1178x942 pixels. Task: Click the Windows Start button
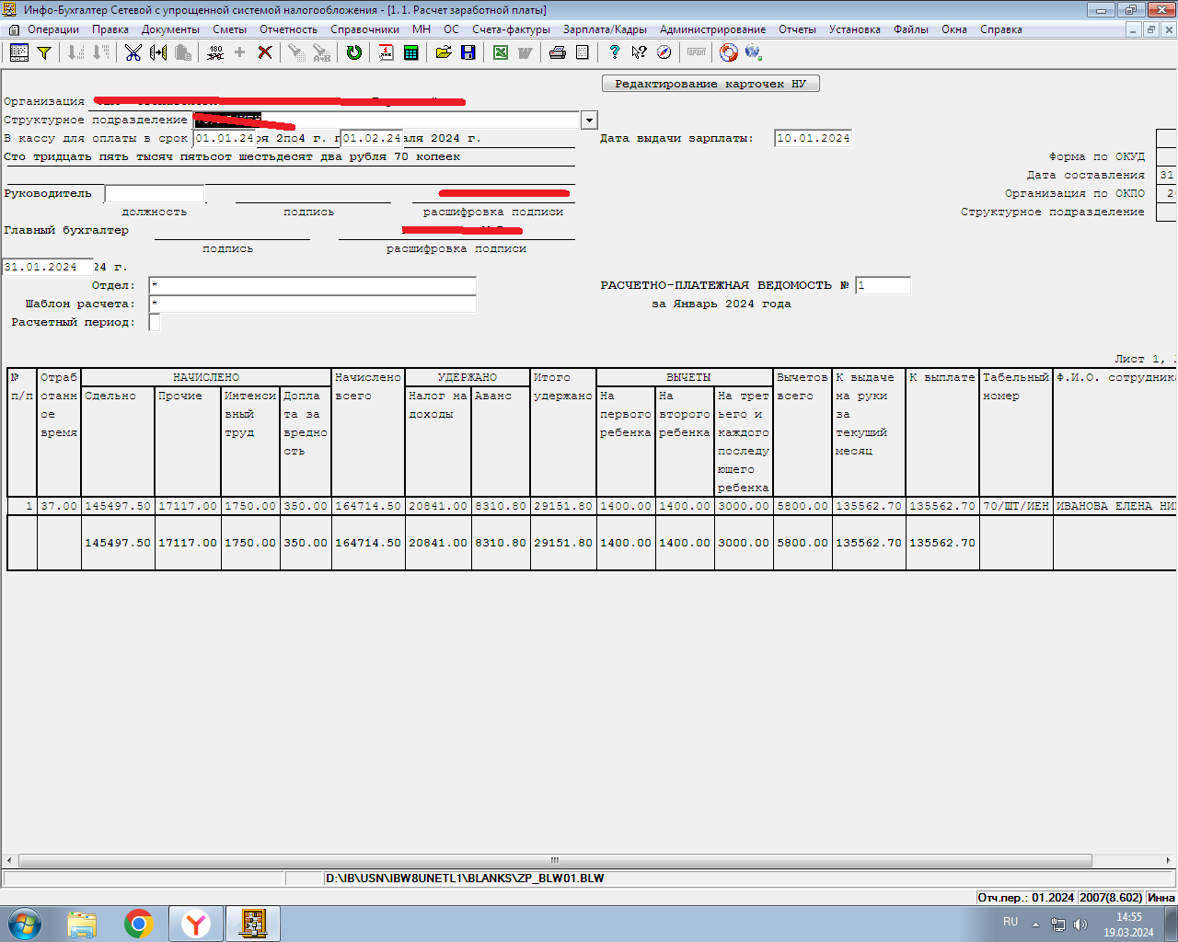[x=25, y=924]
